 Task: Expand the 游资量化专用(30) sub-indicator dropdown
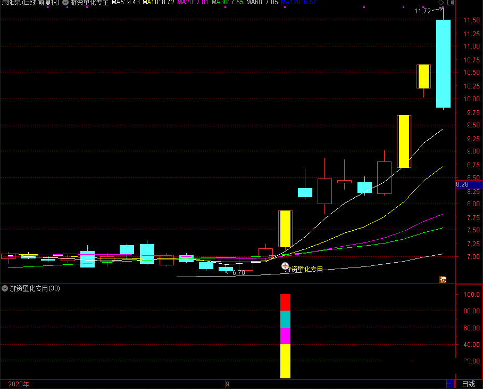point(5,288)
